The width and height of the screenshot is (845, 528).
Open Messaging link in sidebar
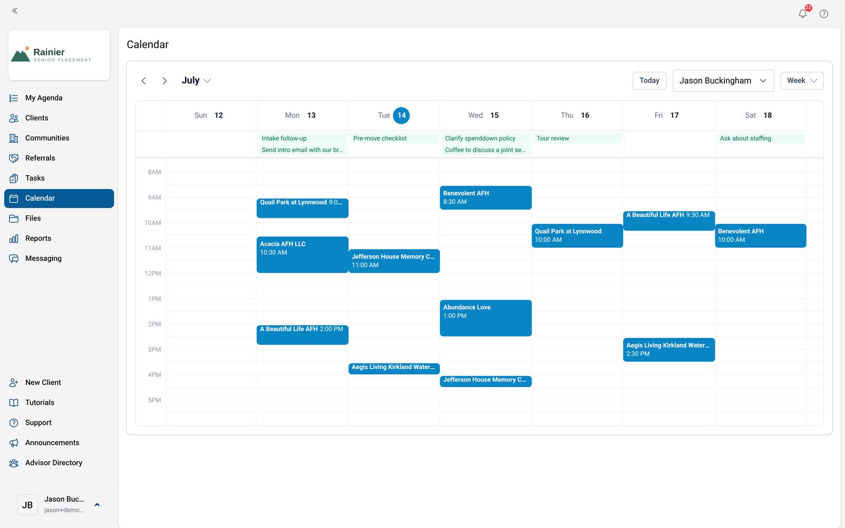coord(59,259)
